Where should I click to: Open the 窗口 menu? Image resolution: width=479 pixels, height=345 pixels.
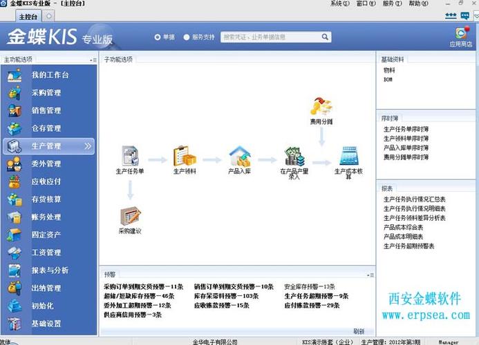366,3
